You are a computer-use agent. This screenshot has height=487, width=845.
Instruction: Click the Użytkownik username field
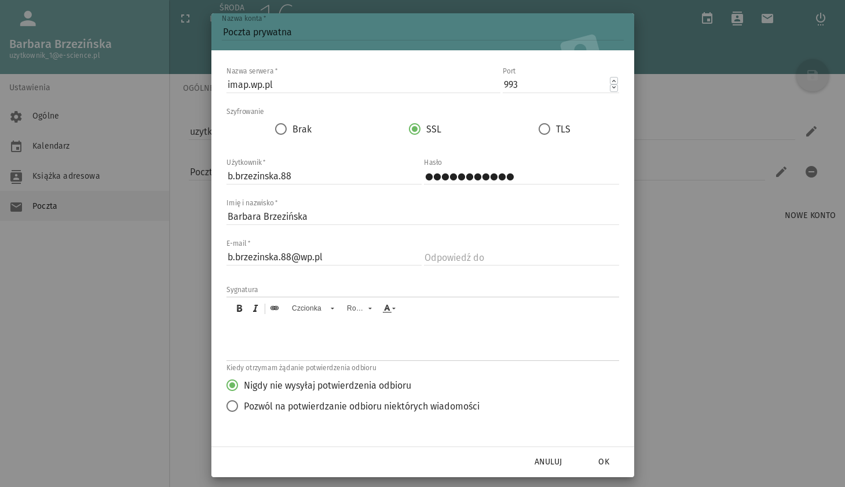pos(324,176)
